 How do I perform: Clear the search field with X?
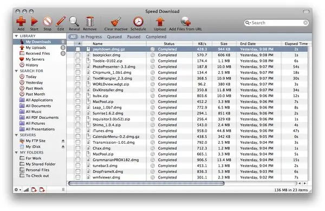point(305,23)
